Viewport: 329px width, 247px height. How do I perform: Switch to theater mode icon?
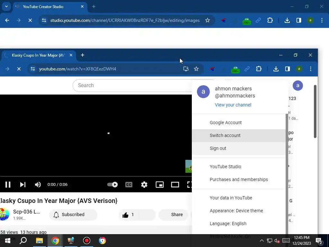[x=175, y=184]
